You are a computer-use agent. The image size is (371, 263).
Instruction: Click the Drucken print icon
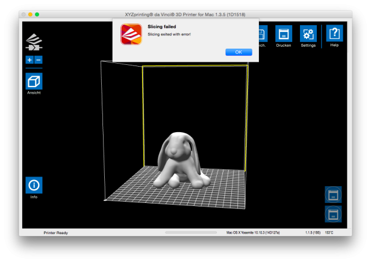284,34
